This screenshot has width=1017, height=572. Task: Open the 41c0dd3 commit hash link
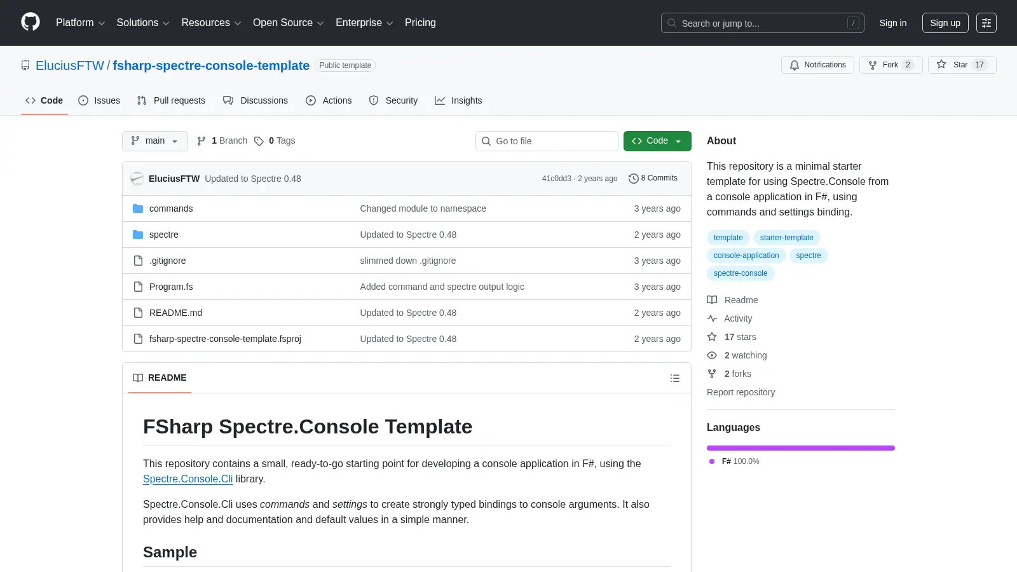[x=557, y=179]
